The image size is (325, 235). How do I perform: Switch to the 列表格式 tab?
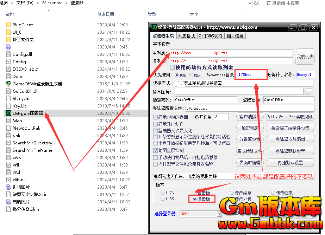(186, 36)
